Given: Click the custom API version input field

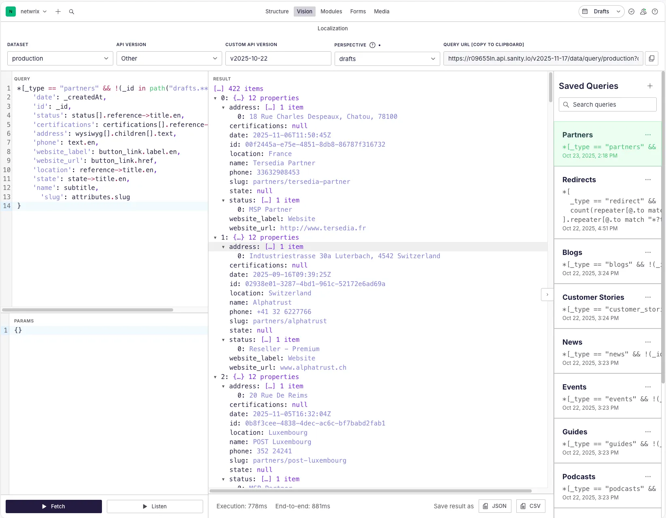Looking at the screenshot, I should [278, 58].
